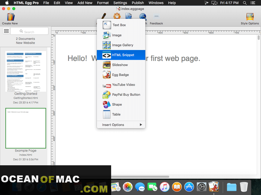Insert a Text Box from the menu
Viewport: 261px width, 195px height.
[121, 25]
